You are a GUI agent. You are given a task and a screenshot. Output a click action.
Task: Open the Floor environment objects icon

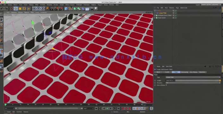point(87,9)
